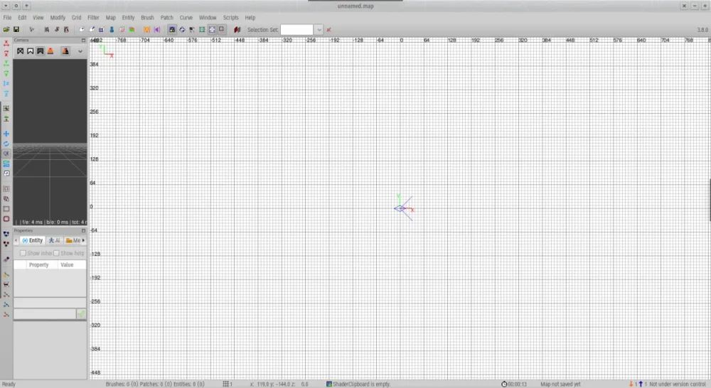Open the File menu
Image resolution: width=711 pixels, height=388 pixels.
tap(8, 18)
